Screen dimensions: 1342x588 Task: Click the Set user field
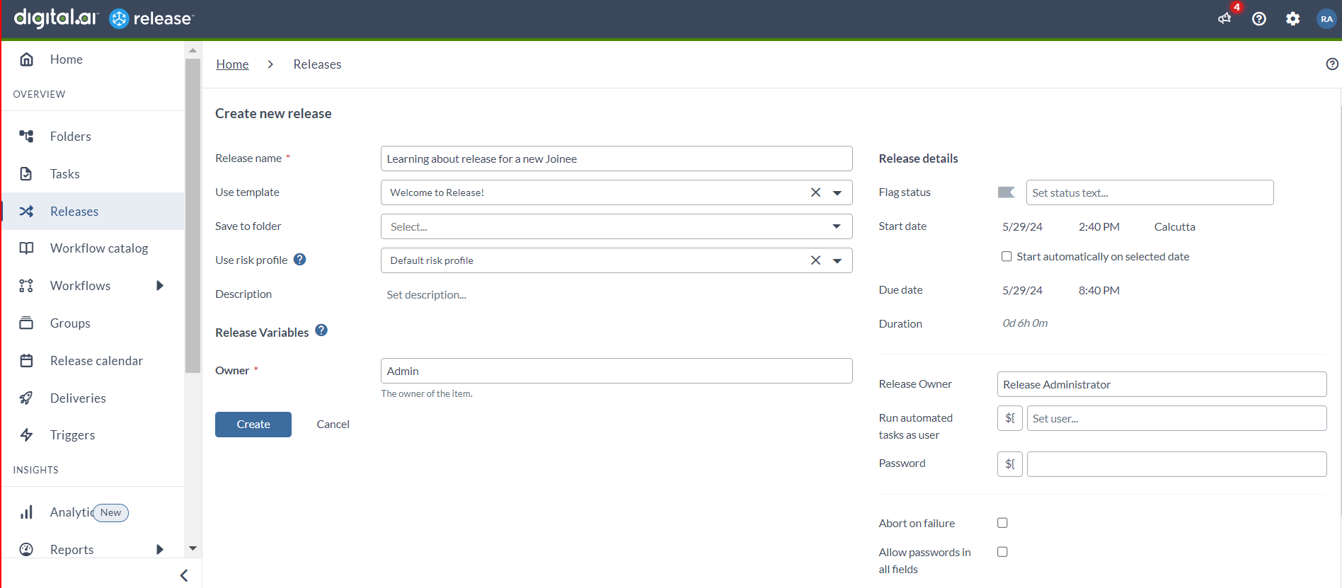coord(1176,418)
